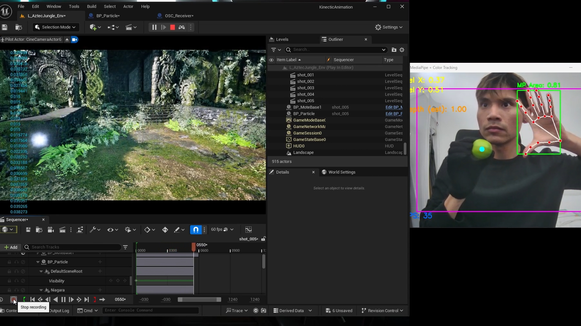Open the Settings dropdown

[389, 27]
